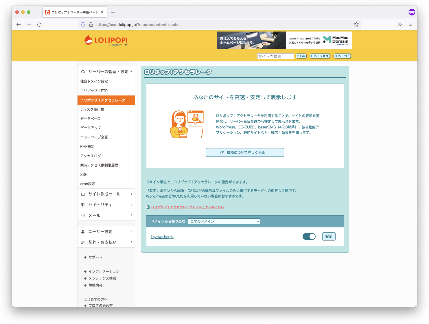Open the 全てのドメイン dropdown
This screenshot has height=324, width=429.
pos(224,221)
